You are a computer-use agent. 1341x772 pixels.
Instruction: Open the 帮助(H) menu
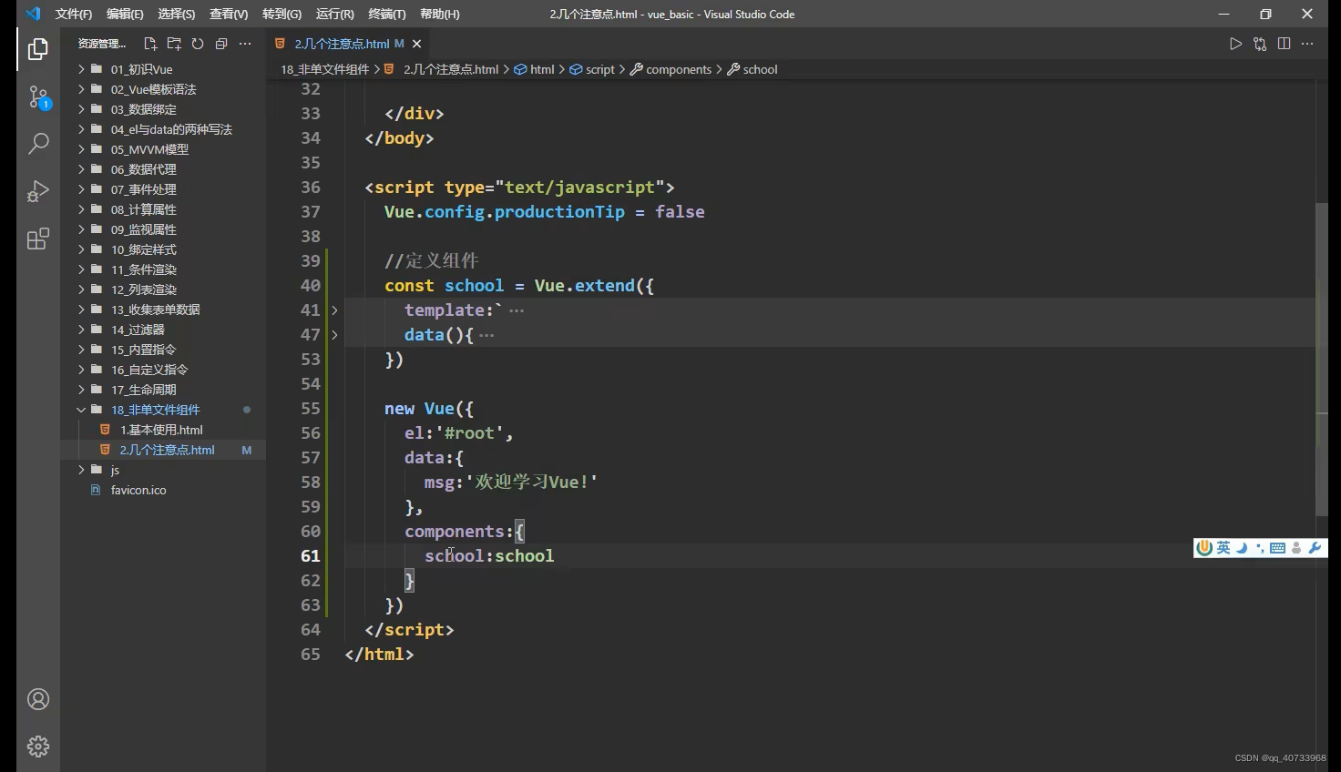tap(440, 14)
